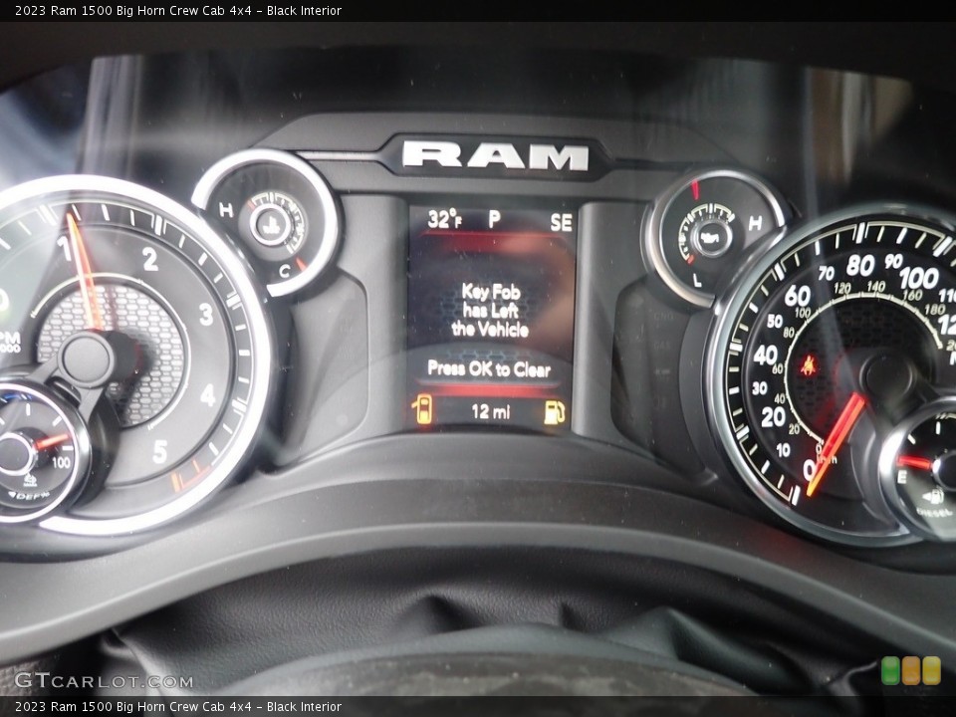Tap the orange door-ajar icon

pos(422,409)
